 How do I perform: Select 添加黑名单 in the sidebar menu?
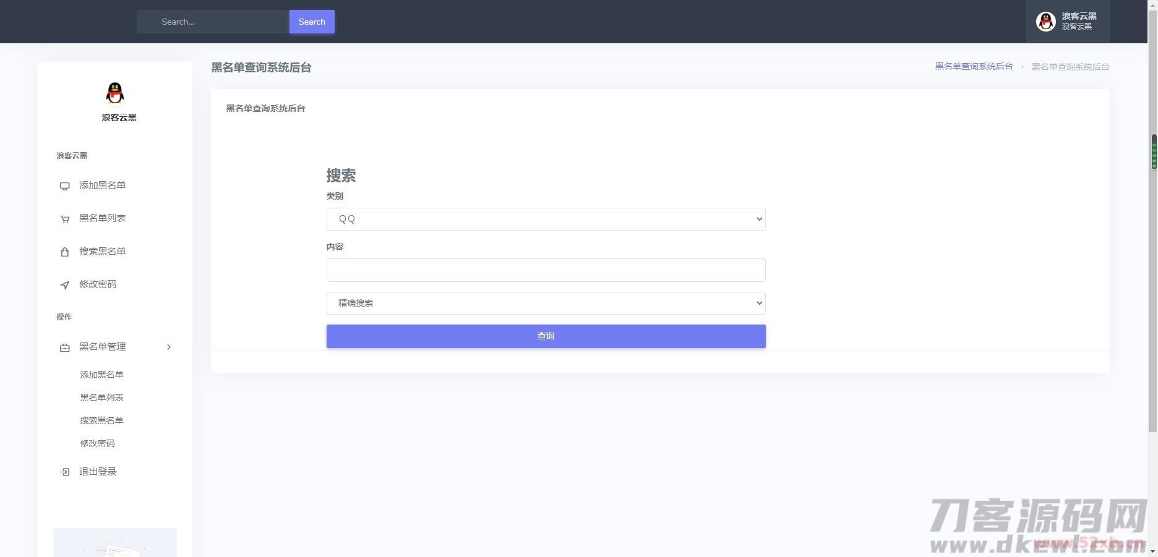click(x=102, y=375)
